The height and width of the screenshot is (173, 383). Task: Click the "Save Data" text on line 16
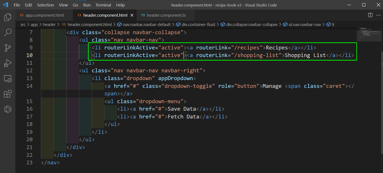pos(182,109)
